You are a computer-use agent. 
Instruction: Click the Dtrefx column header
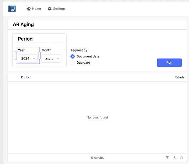click(x=180, y=77)
